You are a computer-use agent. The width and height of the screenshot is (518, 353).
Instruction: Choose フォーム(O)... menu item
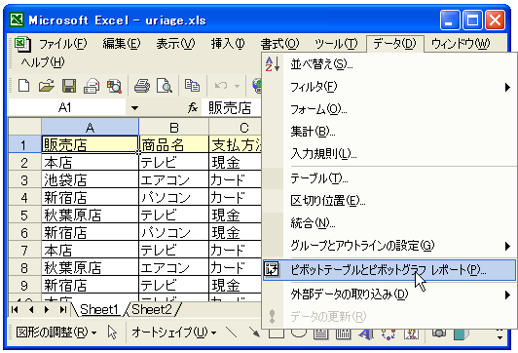[x=389, y=109]
